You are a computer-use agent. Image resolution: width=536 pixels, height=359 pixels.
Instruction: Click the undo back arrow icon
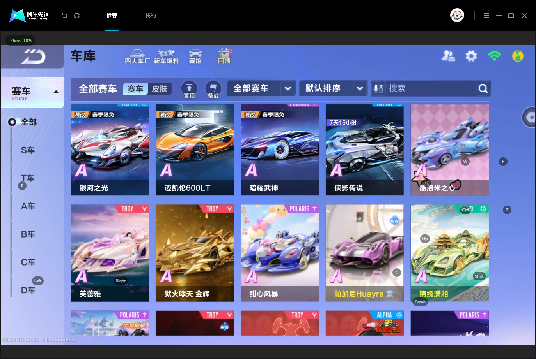point(64,16)
